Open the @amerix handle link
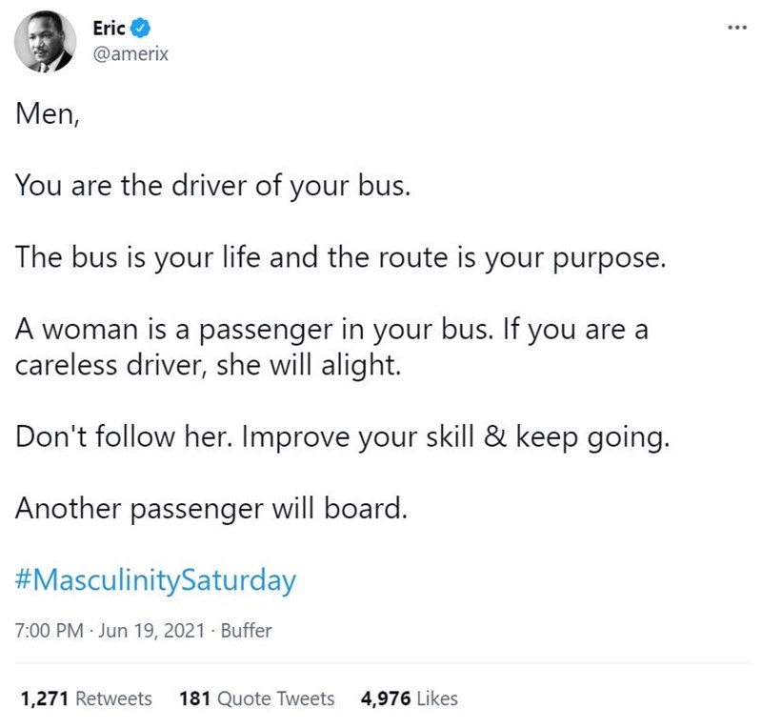The width and height of the screenshot is (762, 728). [130, 53]
